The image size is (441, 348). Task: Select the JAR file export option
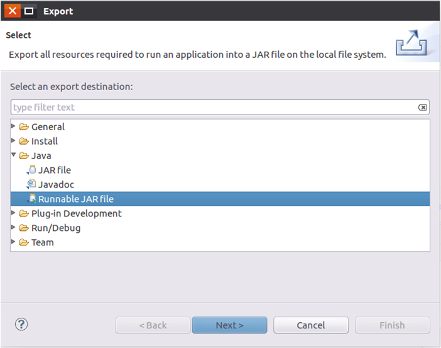[x=55, y=170]
